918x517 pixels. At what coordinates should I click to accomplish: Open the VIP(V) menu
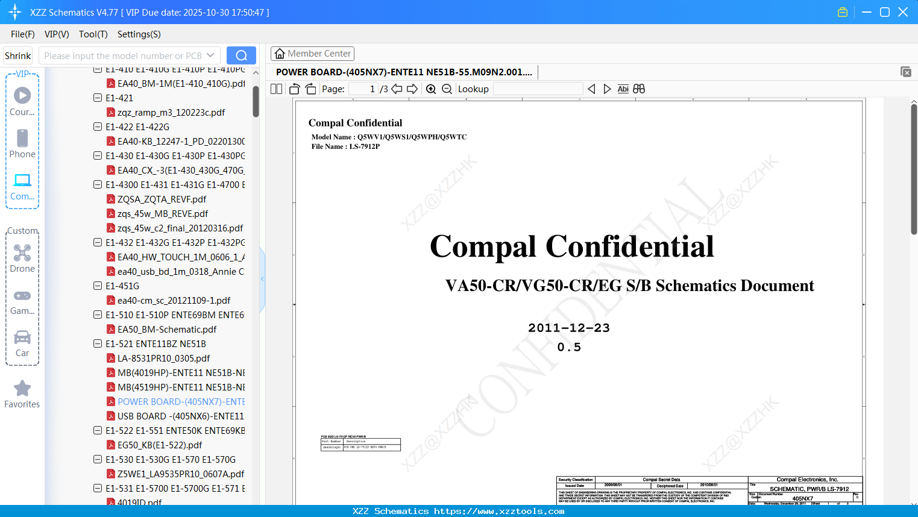pos(57,34)
